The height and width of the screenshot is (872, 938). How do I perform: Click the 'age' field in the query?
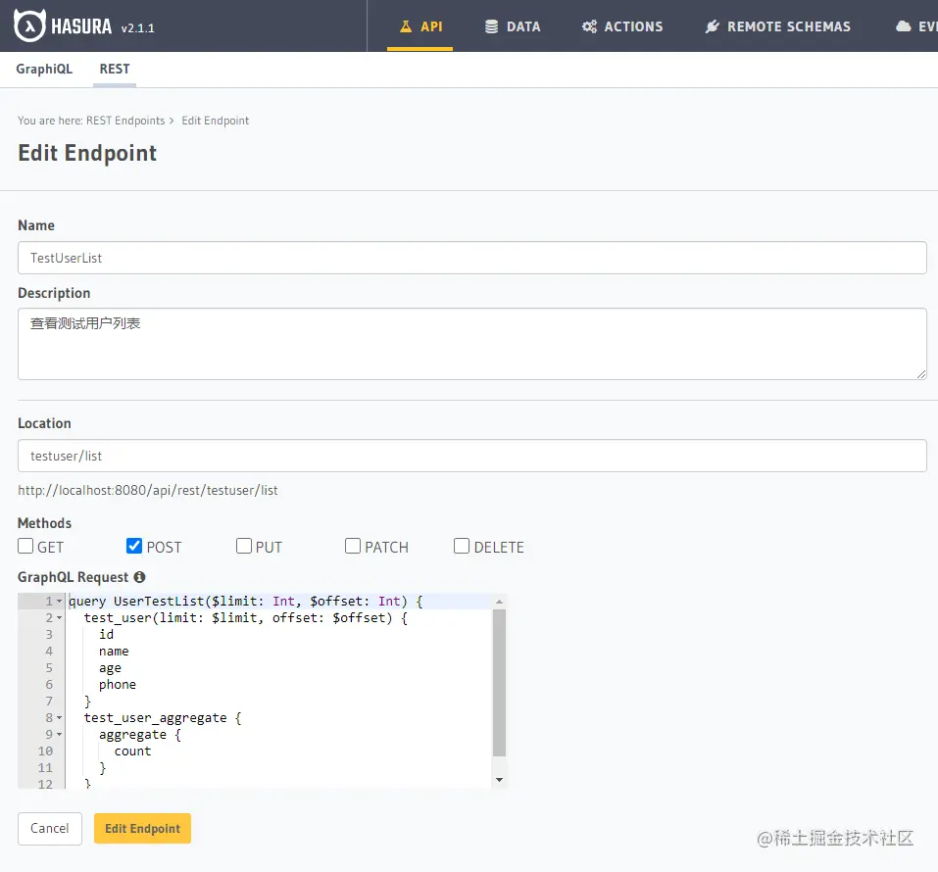110,668
